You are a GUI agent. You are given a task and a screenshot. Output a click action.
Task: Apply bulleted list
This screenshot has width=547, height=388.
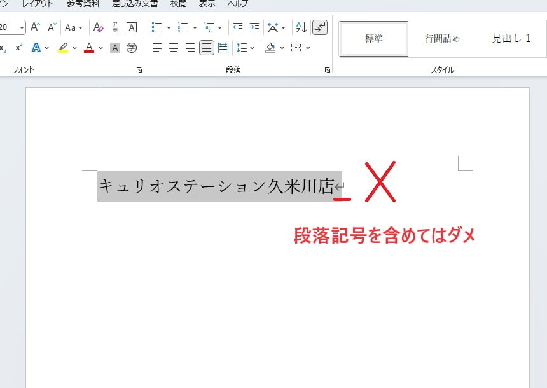click(157, 27)
